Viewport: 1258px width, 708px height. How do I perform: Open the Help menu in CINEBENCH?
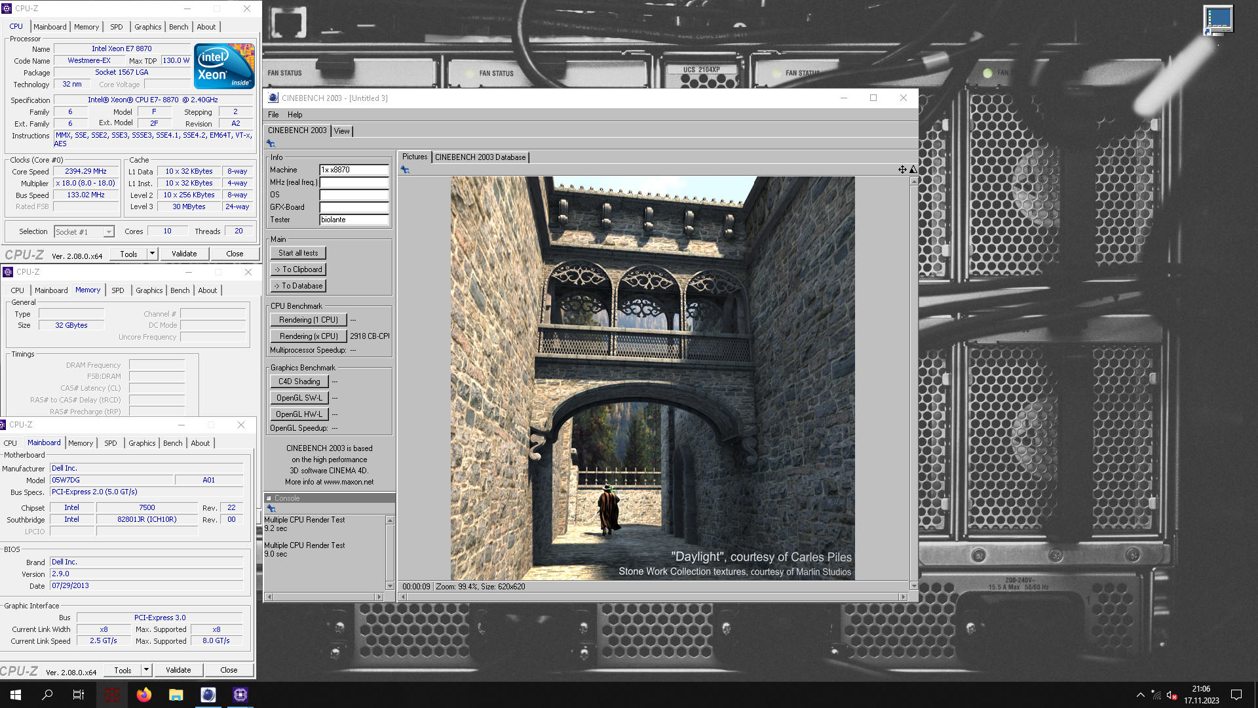click(295, 115)
